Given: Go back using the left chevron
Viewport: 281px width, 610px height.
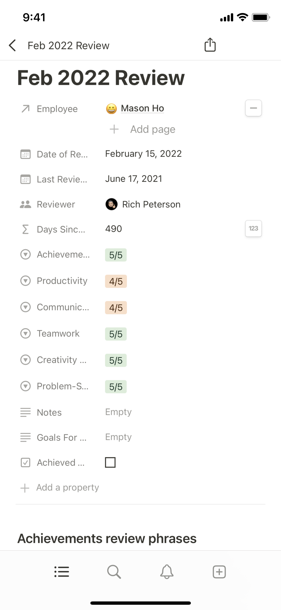Looking at the screenshot, I should click(12, 46).
